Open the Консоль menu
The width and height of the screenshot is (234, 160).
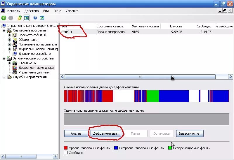[13, 11]
